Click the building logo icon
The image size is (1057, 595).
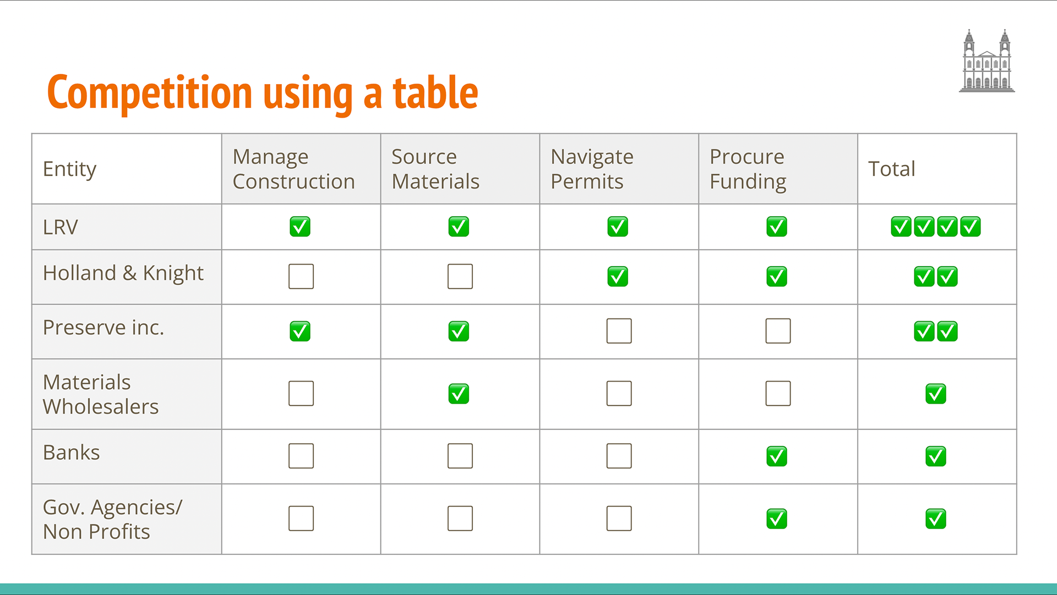[x=987, y=60]
